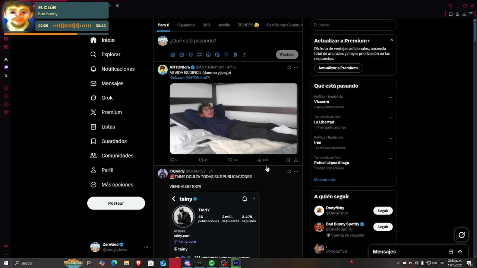The width and height of the screenshot is (477, 268).
Task: Follow Bad Bunny Spotify account
Action: click(383, 227)
